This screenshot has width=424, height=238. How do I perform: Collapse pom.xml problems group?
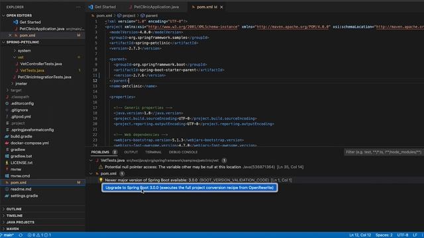pos(91,174)
